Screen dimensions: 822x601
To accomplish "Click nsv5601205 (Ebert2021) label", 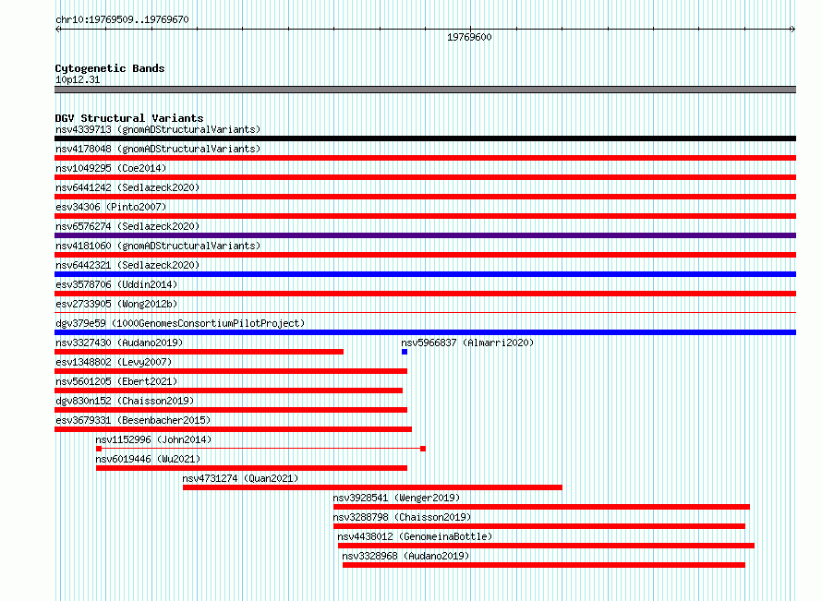I will click(116, 381).
